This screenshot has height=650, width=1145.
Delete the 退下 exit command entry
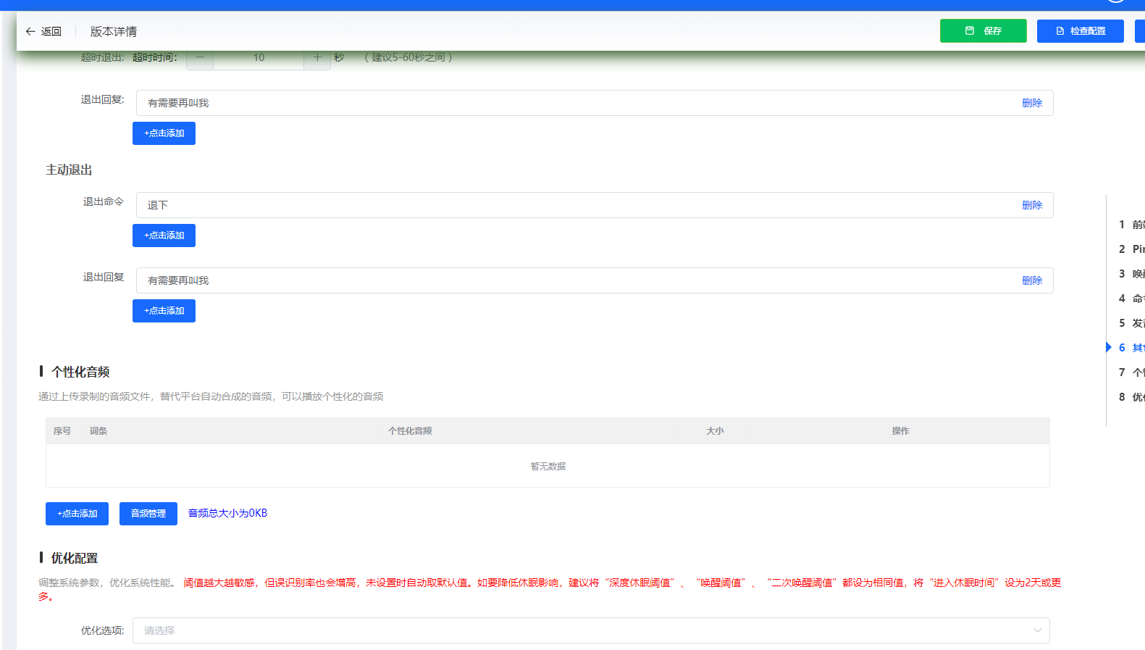coord(1031,205)
